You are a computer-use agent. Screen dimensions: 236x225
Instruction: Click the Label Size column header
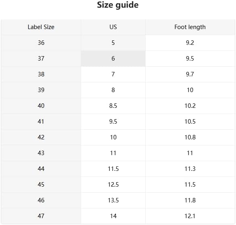41,27
